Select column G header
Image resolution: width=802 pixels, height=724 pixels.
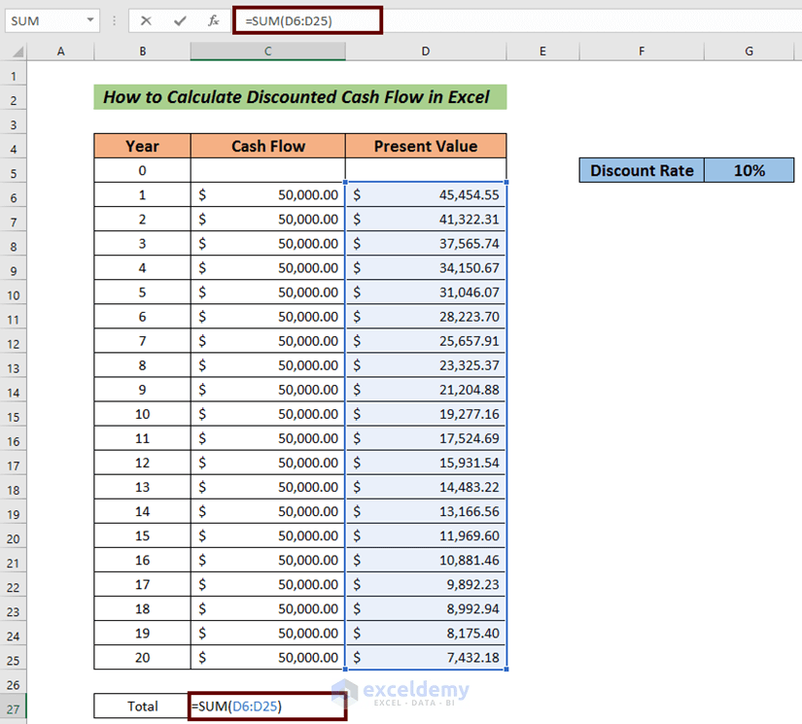[x=749, y=52]
